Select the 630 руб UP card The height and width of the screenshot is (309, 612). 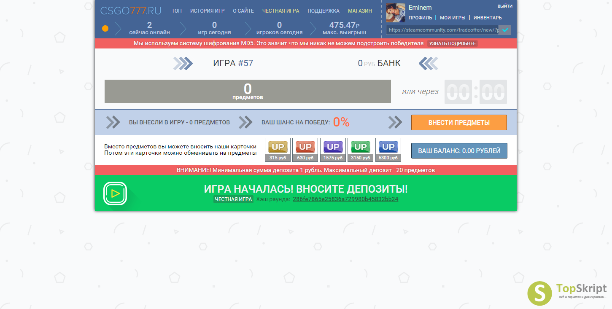pos(305,150)
